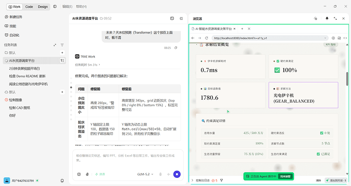Toggle the chat header panel layout icon
This screenshot has height=186, width=351.
[x=172, y=18]
